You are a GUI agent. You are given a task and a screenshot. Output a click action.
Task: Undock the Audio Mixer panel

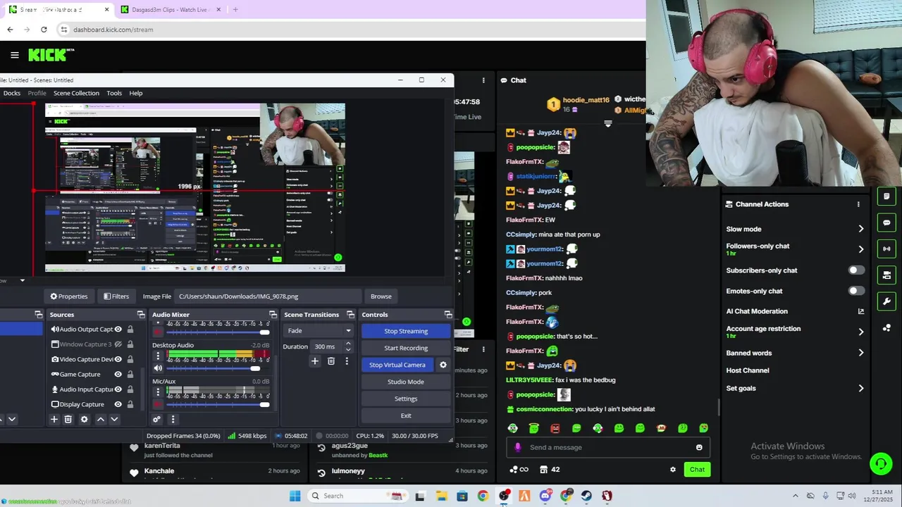[x=273, y=315]
